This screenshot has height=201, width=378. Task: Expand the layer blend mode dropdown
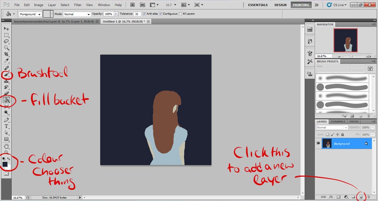point(332,127)
